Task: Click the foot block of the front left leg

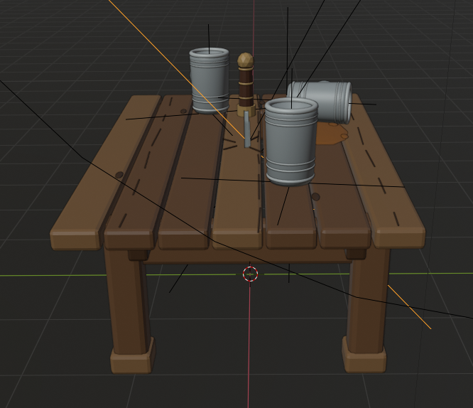Action: (x=132, y=356)
